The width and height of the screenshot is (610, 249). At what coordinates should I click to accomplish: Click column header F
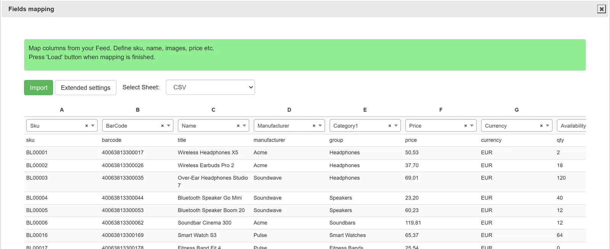click(x=441, y=109)
